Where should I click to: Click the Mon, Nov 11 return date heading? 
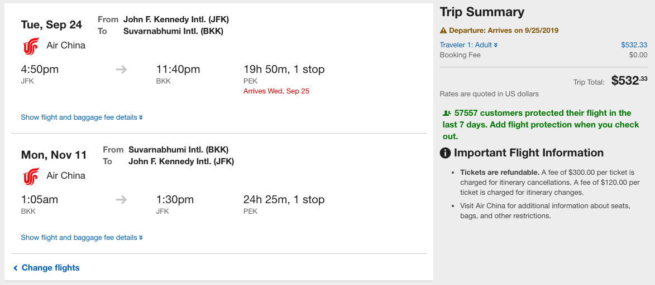click(x=54, y=155)
